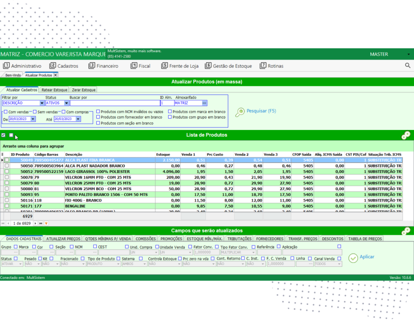
Task: Enable 'Produtos com NCM inválidos ou vazios'
Action: [98, 112]
